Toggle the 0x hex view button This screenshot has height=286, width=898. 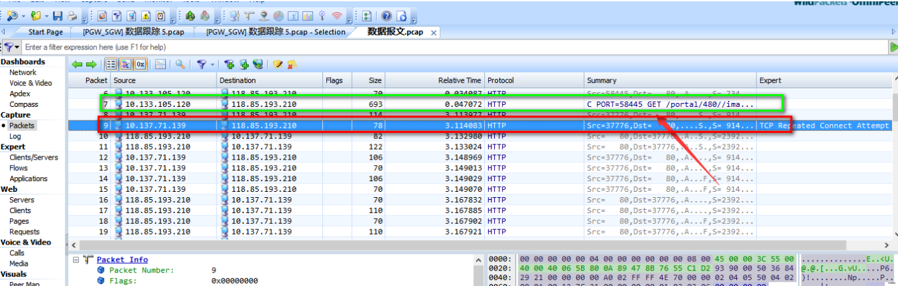(x=140, y=65)
